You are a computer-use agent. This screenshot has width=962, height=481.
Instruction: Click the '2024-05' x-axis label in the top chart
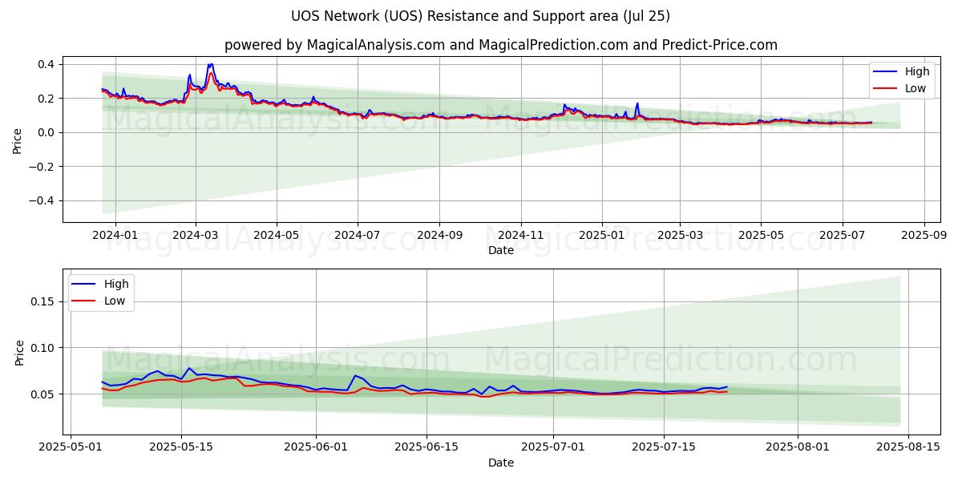pos(277,235)
